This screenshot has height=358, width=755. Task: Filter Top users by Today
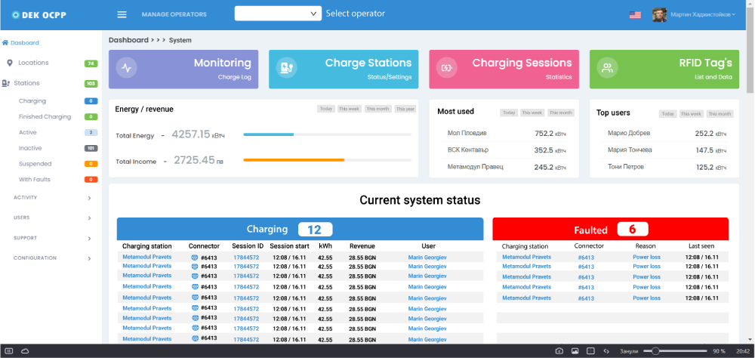coord(667,114)
